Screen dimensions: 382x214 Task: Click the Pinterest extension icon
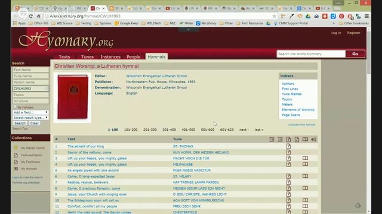(x=341, y=16)
